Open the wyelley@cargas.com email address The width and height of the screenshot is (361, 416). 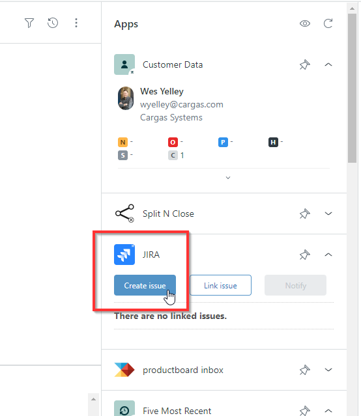182,105
